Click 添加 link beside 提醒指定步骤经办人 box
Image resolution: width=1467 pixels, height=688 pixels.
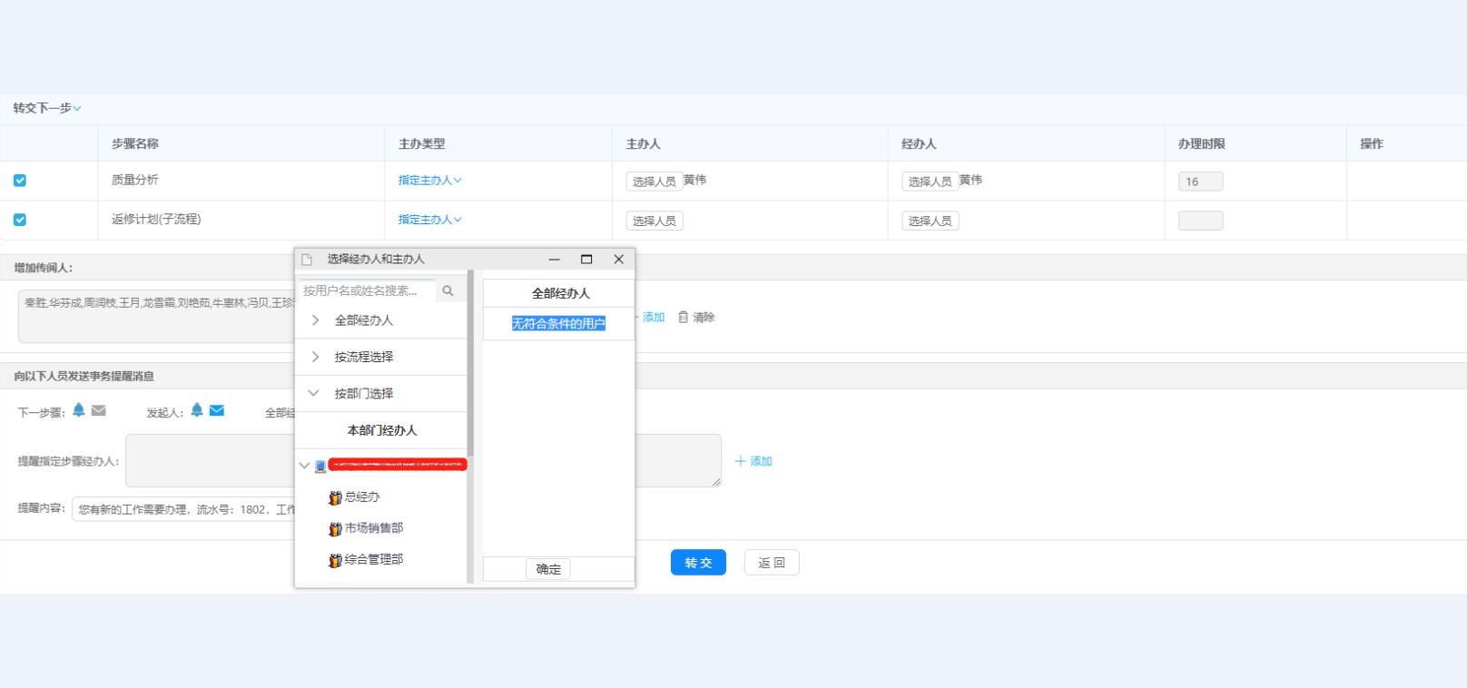tap(761, 461)
